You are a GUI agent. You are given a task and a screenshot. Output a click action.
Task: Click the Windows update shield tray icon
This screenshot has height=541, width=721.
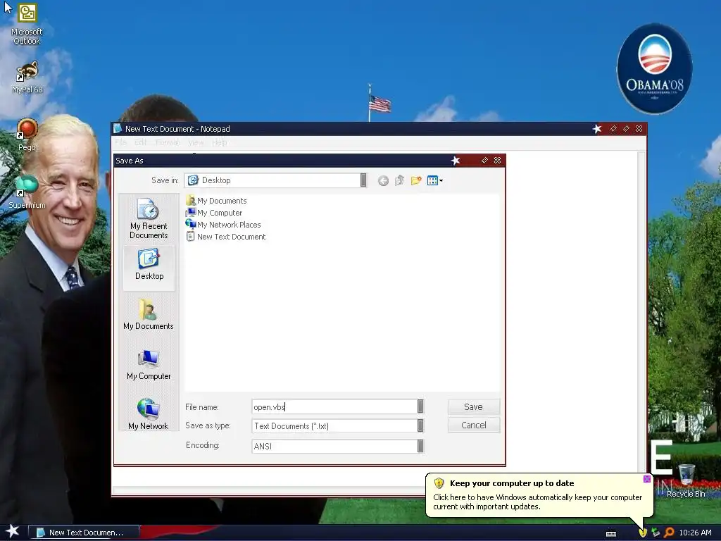(643, 533)
